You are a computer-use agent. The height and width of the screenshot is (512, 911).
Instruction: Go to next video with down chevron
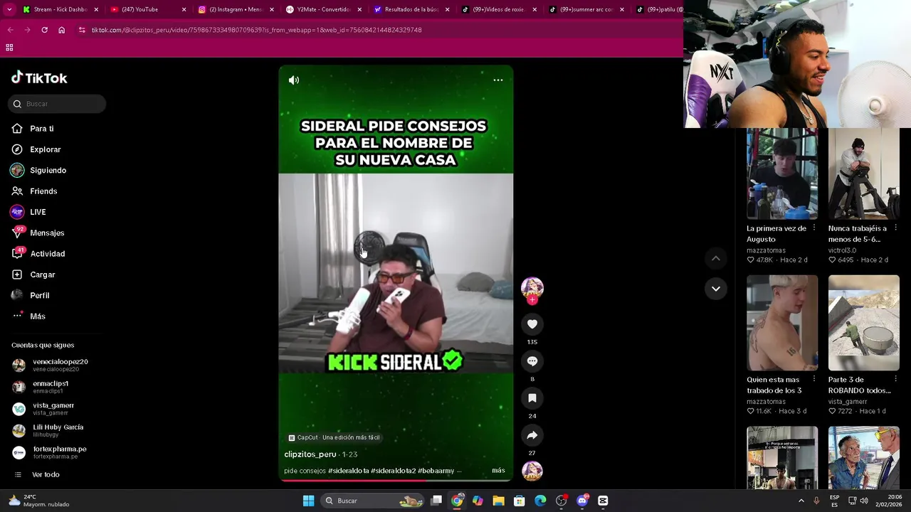tap(716, 289)
